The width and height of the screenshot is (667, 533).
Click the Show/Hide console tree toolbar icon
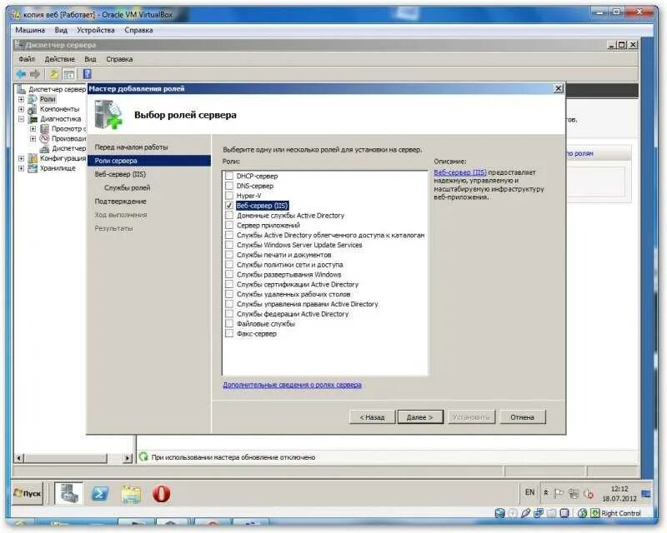click(x=68, y=75)
